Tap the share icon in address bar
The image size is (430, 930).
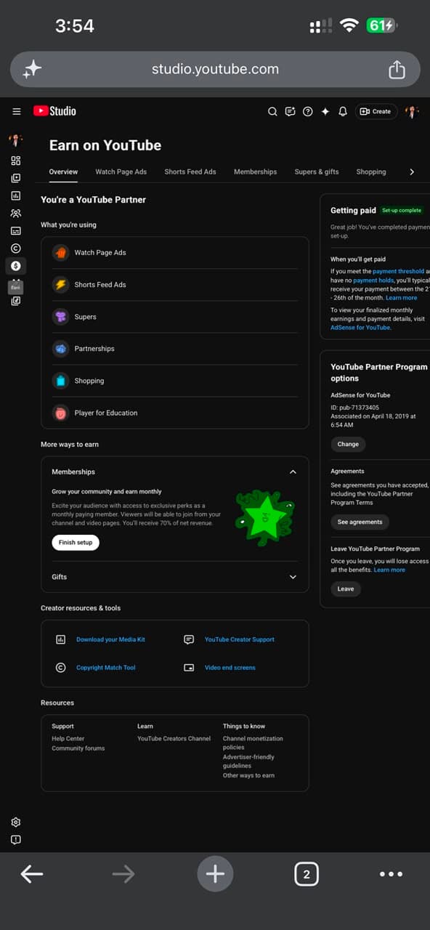click(397, 69)
